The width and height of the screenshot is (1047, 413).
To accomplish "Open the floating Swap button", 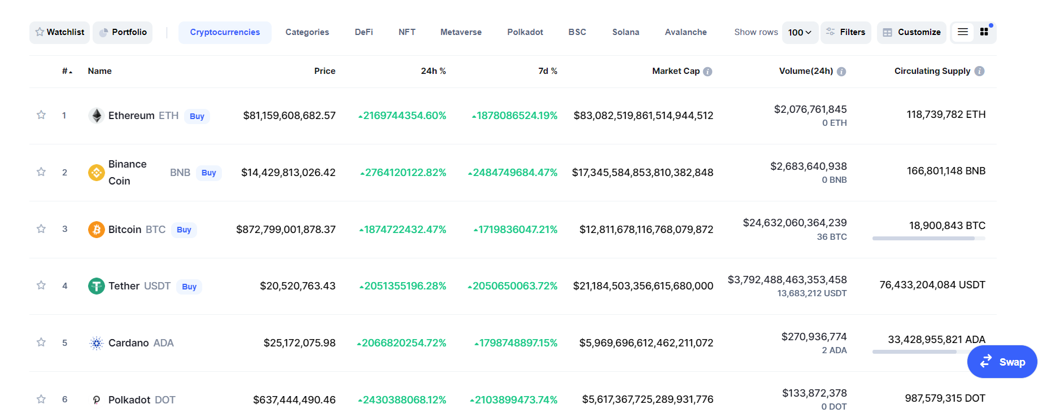I will click(x=1002, y=362).
